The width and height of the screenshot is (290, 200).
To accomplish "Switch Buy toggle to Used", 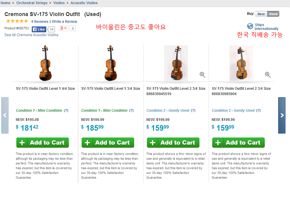I will [x=273, y=14].
